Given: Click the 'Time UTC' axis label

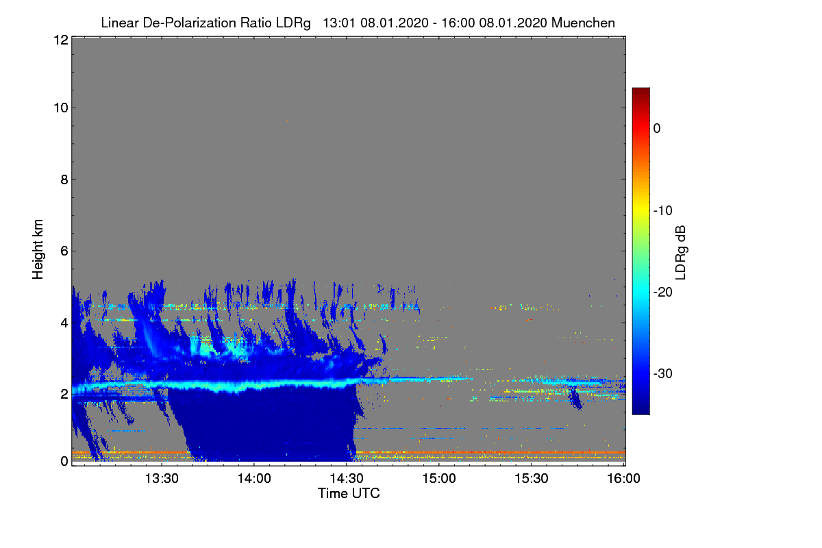Looking at the screenshot, I should click(x=349, y=493).
